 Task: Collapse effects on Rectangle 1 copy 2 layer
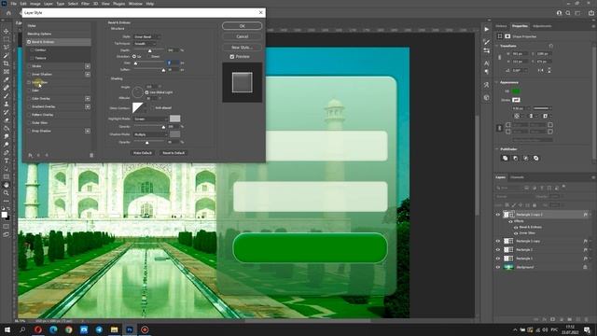coord(590,215)
